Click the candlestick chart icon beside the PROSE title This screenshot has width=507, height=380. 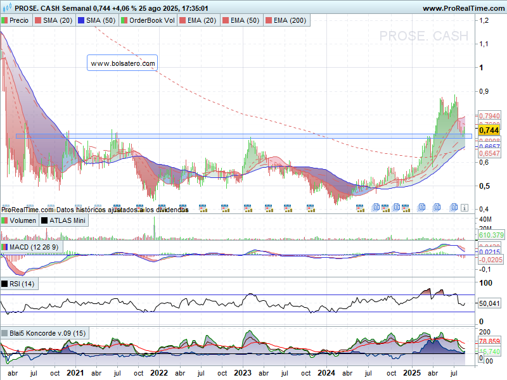point(7,8)
